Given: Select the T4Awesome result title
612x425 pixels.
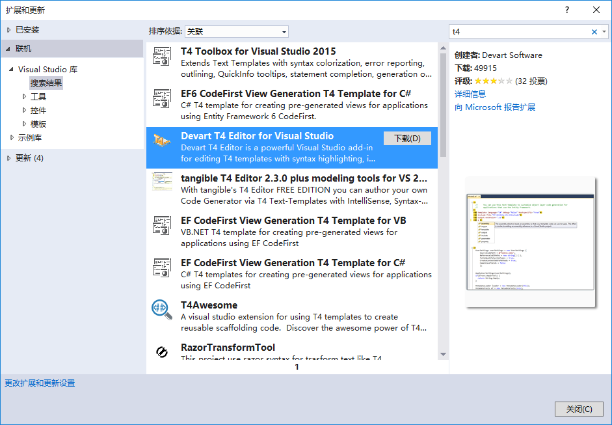Looking at the screenshot, I should 209,305.
